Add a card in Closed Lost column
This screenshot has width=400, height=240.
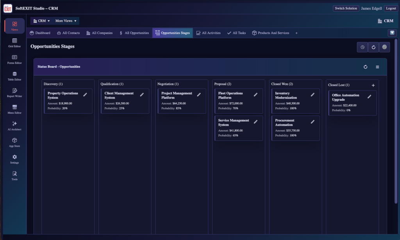point(373,85)
